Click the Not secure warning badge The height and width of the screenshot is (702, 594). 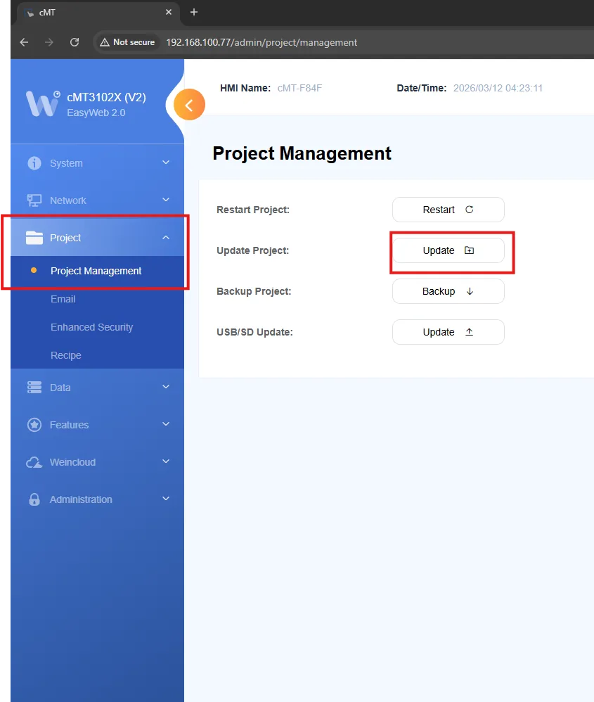[x=127, y=42]
